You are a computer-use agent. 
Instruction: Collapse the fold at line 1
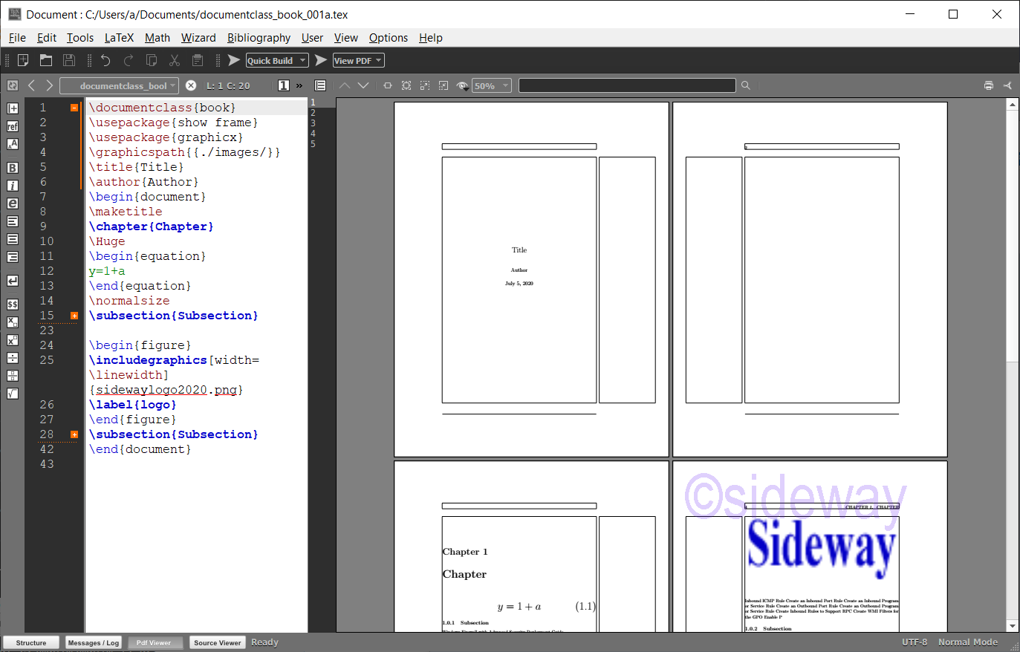coord(74,108)
